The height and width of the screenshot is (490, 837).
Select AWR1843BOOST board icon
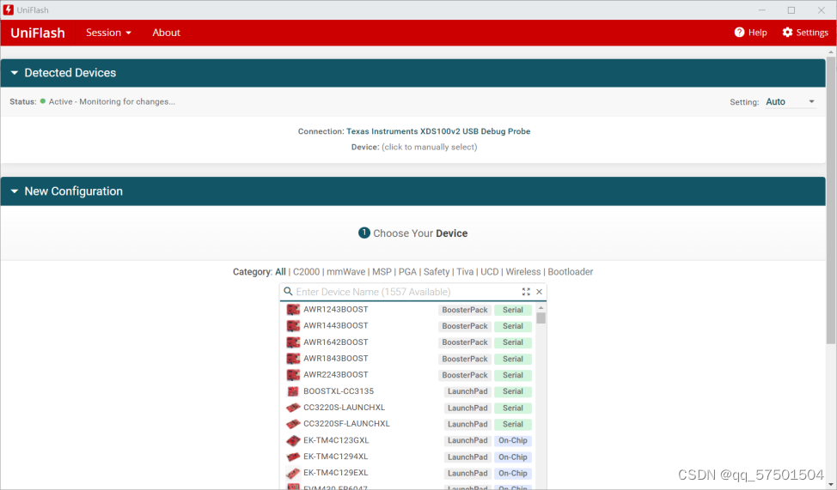pyautogui.click(x=293, y=359)
